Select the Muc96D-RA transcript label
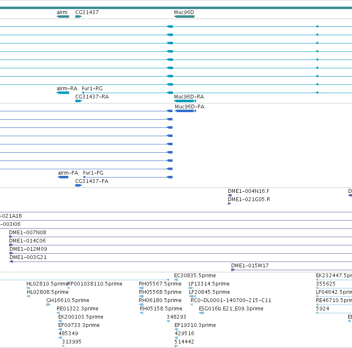352x348 pixels. pyautogui.click(x=189, y=97)
